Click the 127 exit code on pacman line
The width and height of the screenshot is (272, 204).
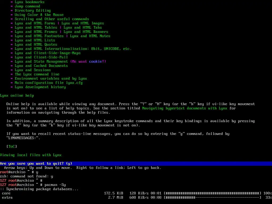pos(3,185)
